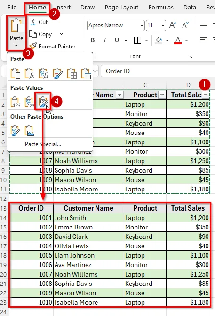Choose Paste Formulas option icon
The image size is (215, 316).
coord(30,73)
